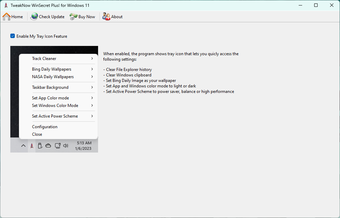Expand the Taskbar Background submenu arrow
340x218 pixels.
pos(92,87)
